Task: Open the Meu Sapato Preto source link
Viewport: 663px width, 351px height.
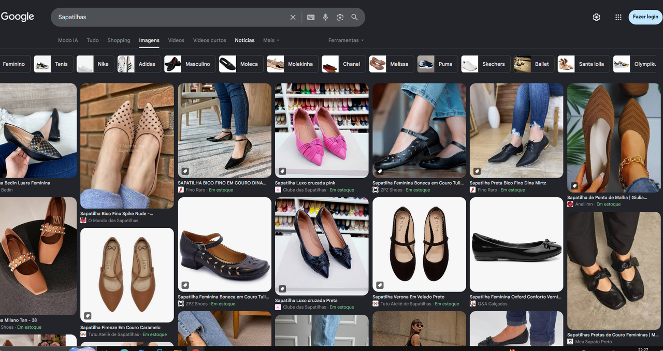Action: [594, 342]
